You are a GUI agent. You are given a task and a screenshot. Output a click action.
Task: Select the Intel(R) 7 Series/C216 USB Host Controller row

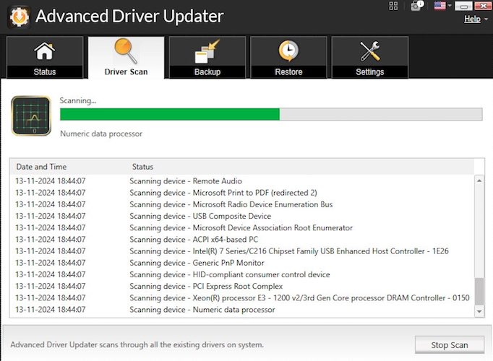pos(242,251)
